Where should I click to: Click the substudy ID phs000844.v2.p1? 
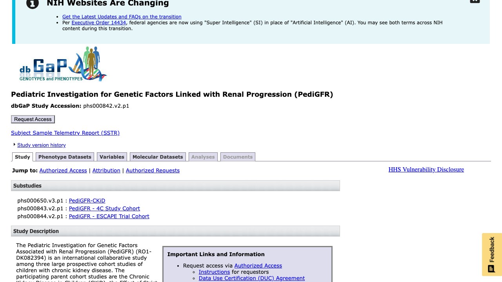pyautogui.click(x=40, y=216)
